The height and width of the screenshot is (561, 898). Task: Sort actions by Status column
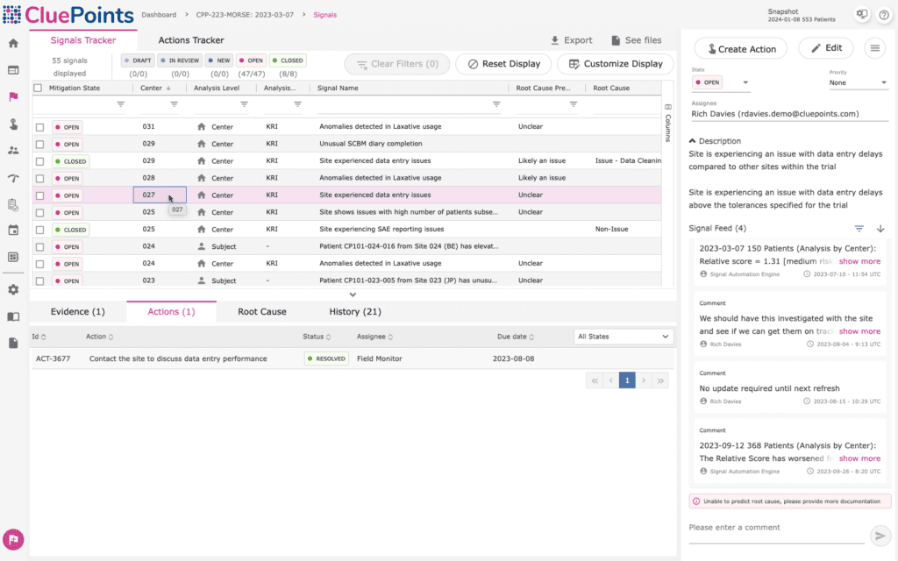point(317,337)
